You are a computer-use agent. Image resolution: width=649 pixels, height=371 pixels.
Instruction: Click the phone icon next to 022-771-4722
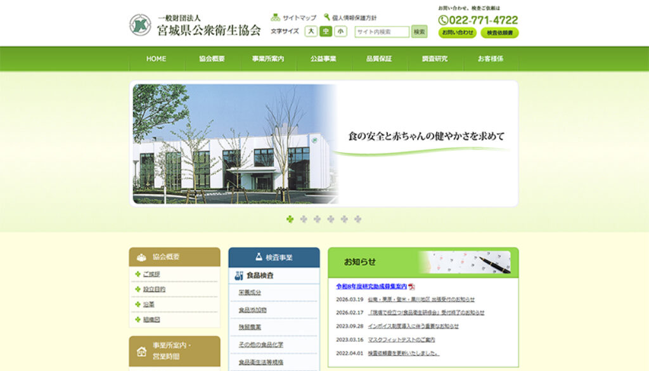(443, 20)
